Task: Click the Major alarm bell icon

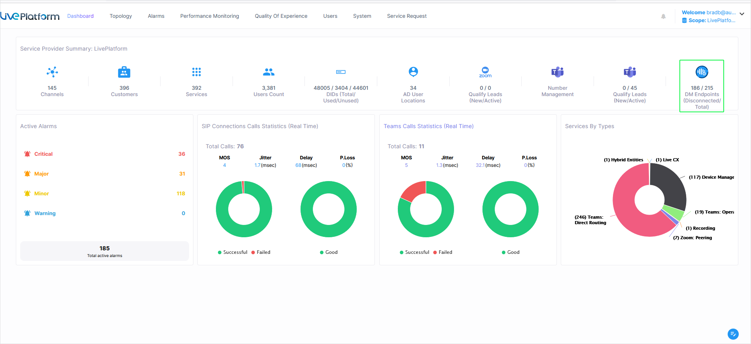Action: [x=27, y=174]
